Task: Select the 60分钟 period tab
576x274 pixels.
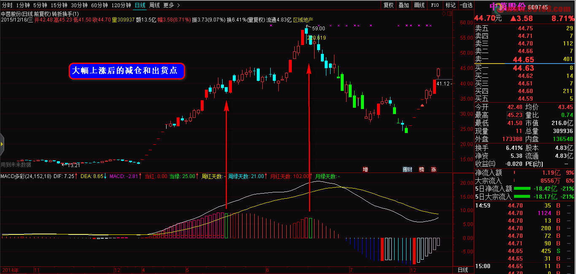Action: (100, 5)
